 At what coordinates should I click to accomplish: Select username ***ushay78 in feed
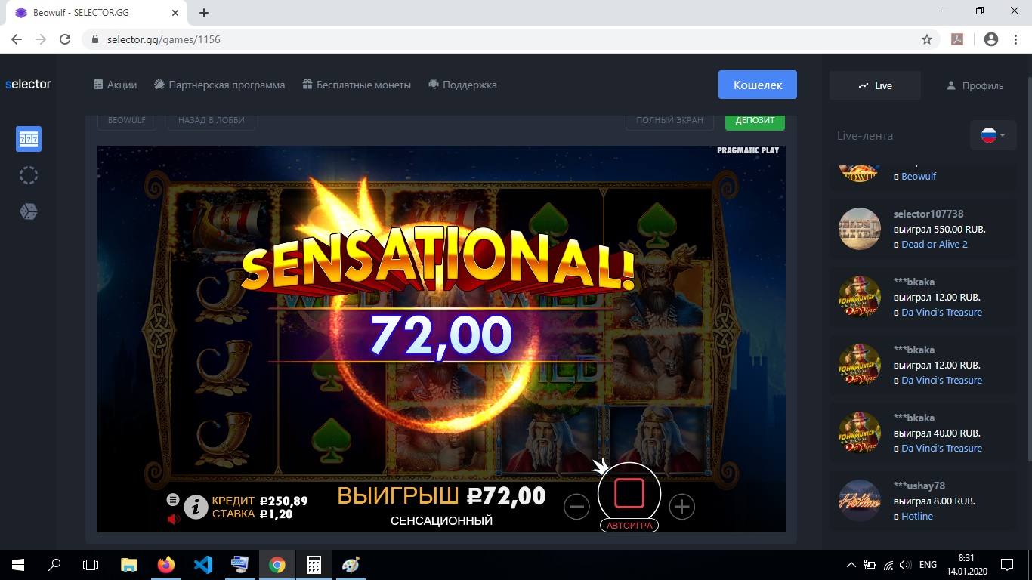(x=919, y=486)
